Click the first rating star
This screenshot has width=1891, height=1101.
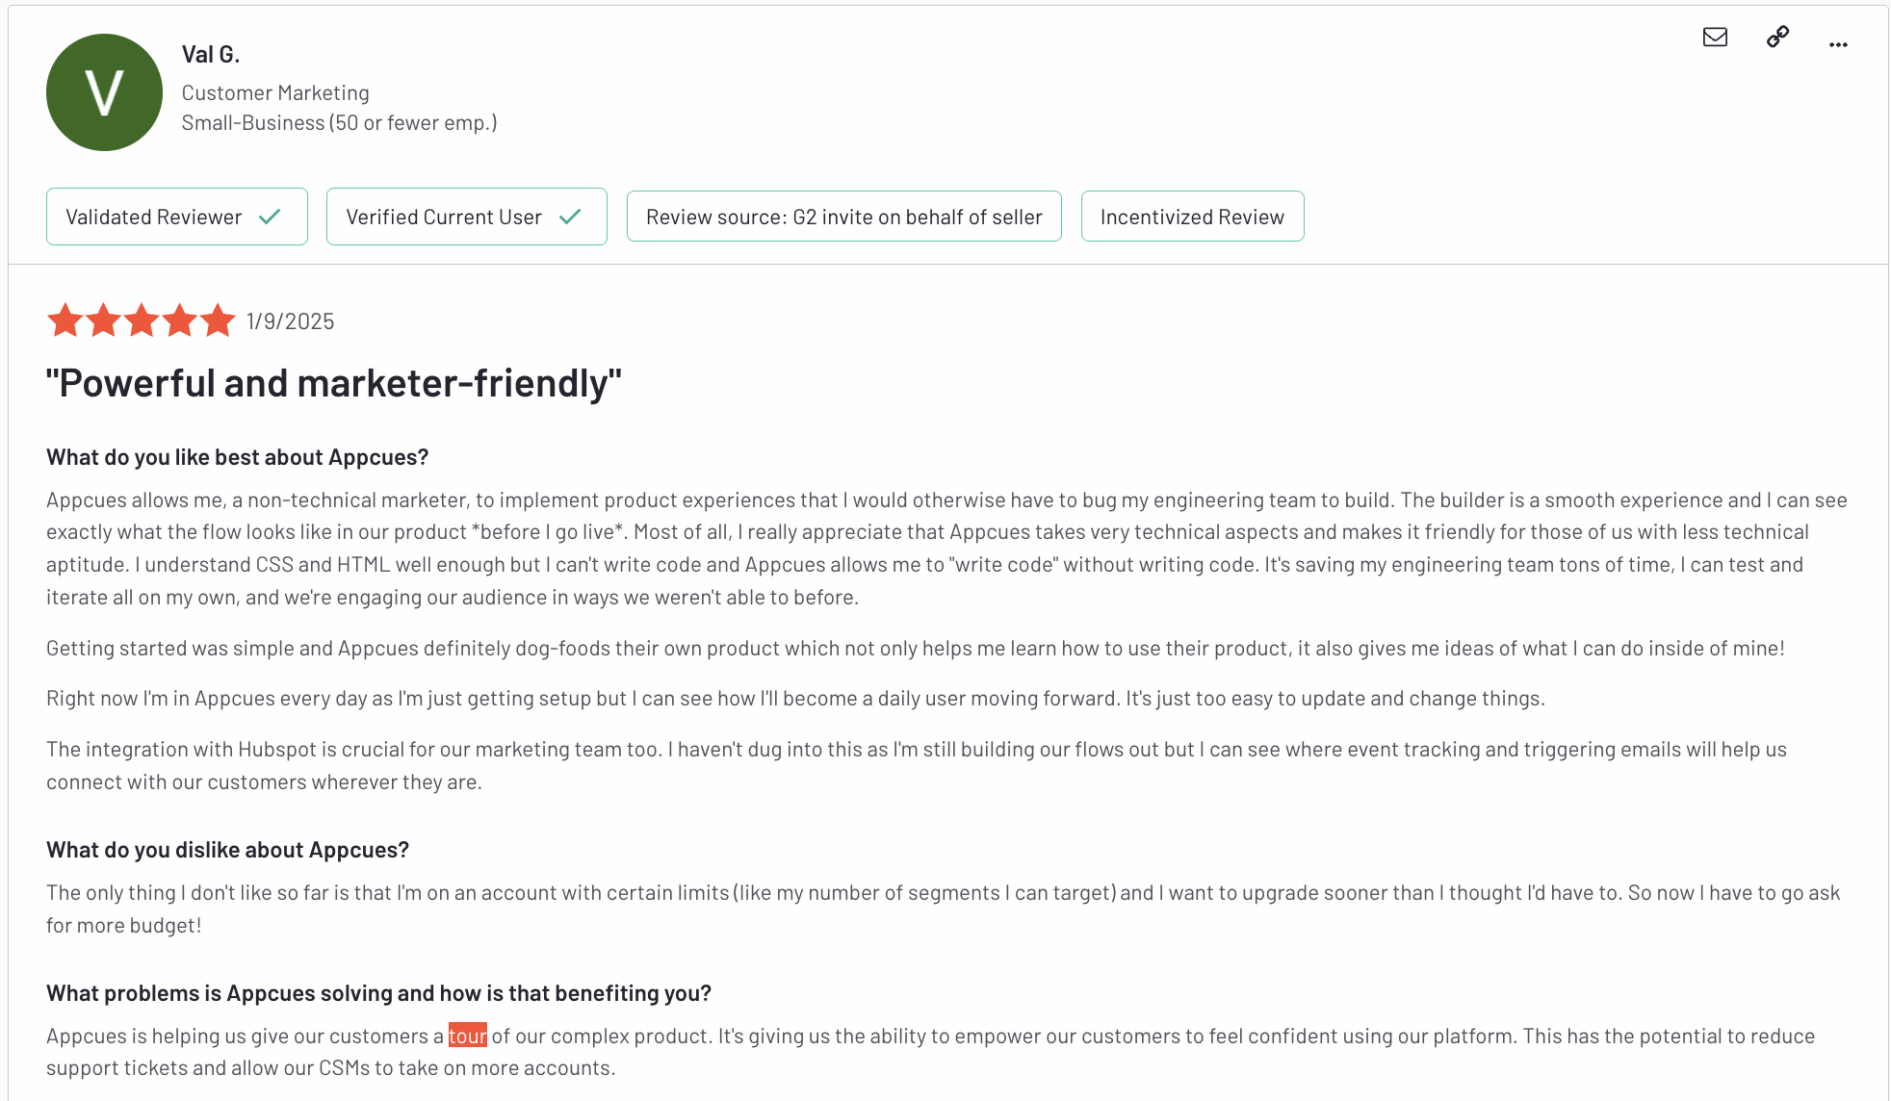[65, 320]
